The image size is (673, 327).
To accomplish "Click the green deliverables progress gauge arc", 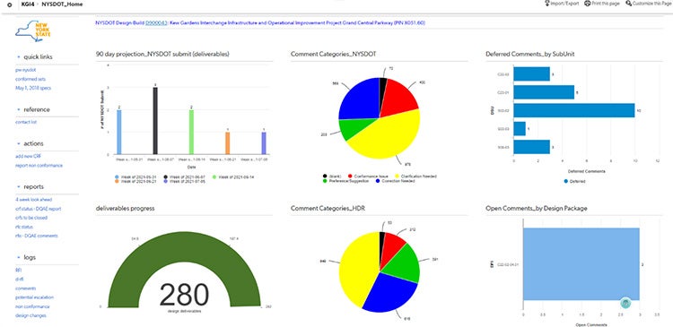I will [x=184, y=246].
